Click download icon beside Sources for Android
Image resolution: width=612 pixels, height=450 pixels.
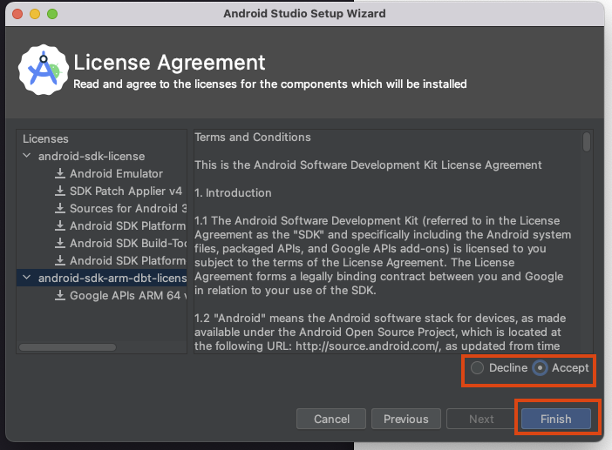pos(59,208)
